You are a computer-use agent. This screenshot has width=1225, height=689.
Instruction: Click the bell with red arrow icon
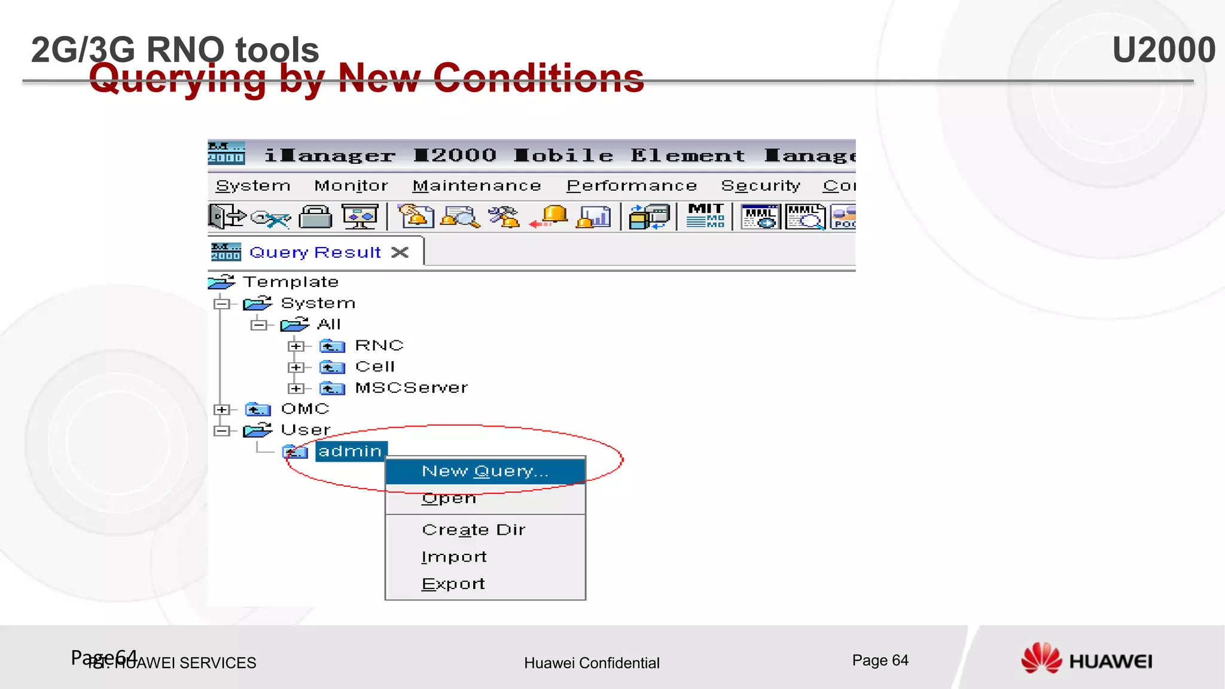[548, 217]
